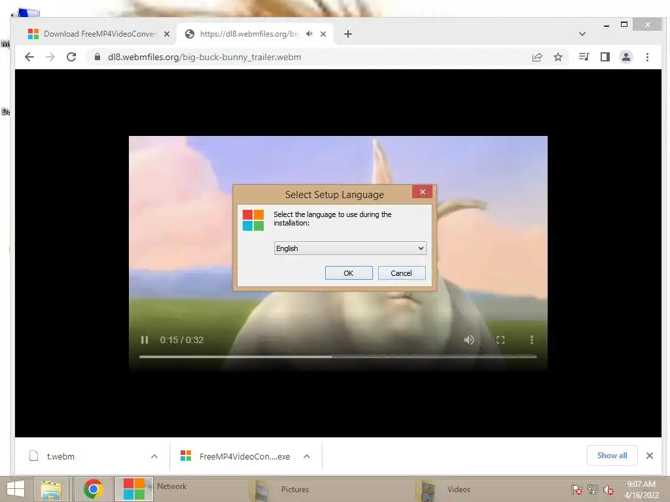Viewport: 670px width, 502px height.
Task: Open the clock showing 9:07 AM
Action: click(641, 490)
